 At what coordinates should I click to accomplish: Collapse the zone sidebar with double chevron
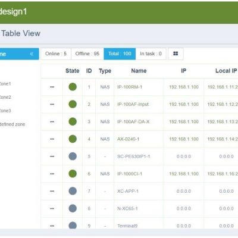[32, 54]
